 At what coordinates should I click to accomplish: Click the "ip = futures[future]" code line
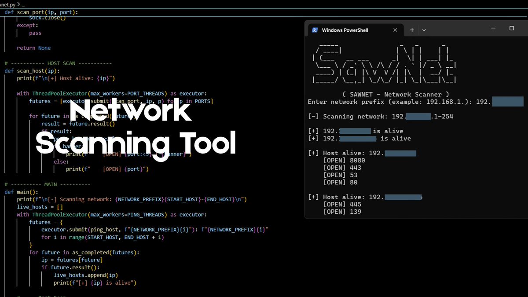pyautogui.click(x=72, y=260)
